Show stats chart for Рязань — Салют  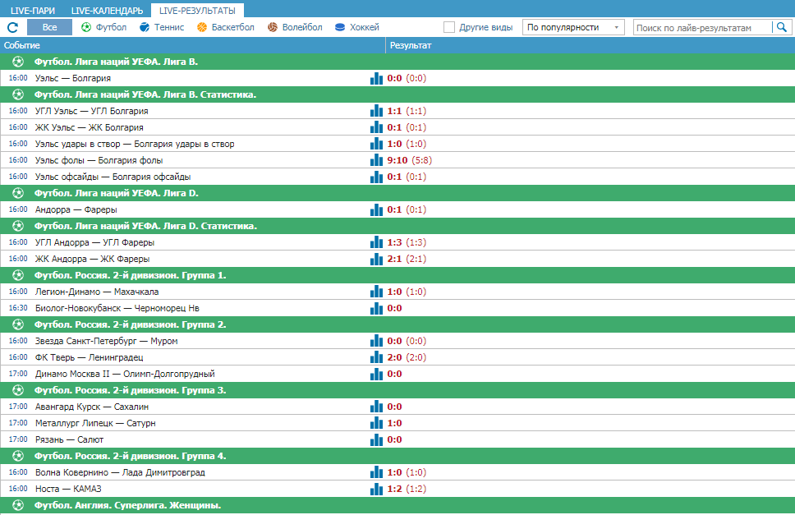[x=376, y=439]
